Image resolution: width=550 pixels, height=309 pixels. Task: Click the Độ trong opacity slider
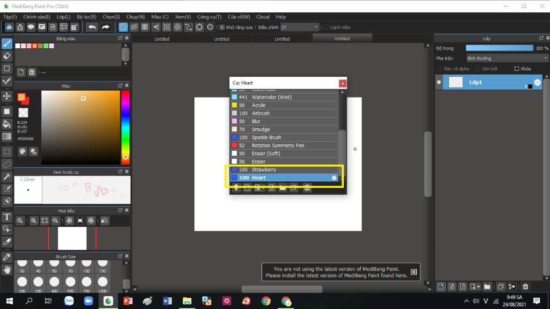point(499,48)
